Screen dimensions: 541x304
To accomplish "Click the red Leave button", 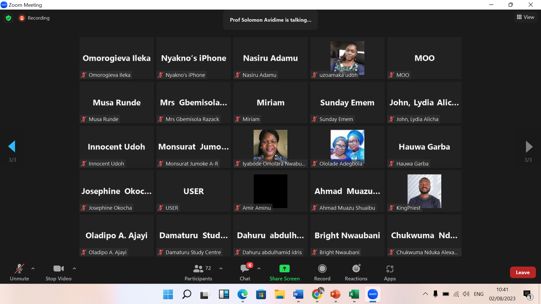I will coord(523,272).
